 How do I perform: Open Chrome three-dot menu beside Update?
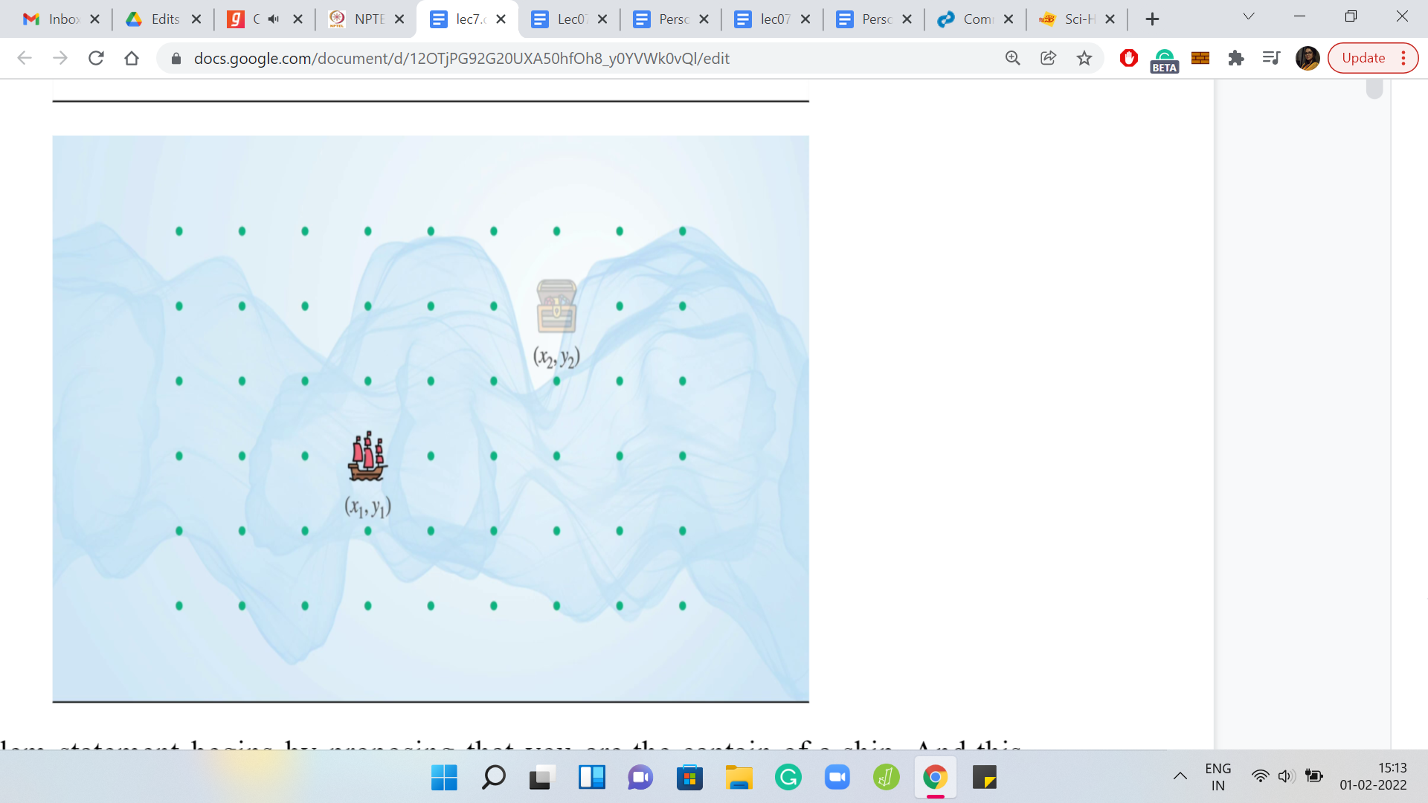pyautogui.click(x=1403, y=58)
